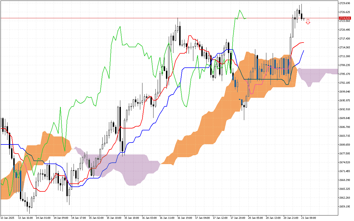Click the 2665.325 price axis label

coord(345,189)
